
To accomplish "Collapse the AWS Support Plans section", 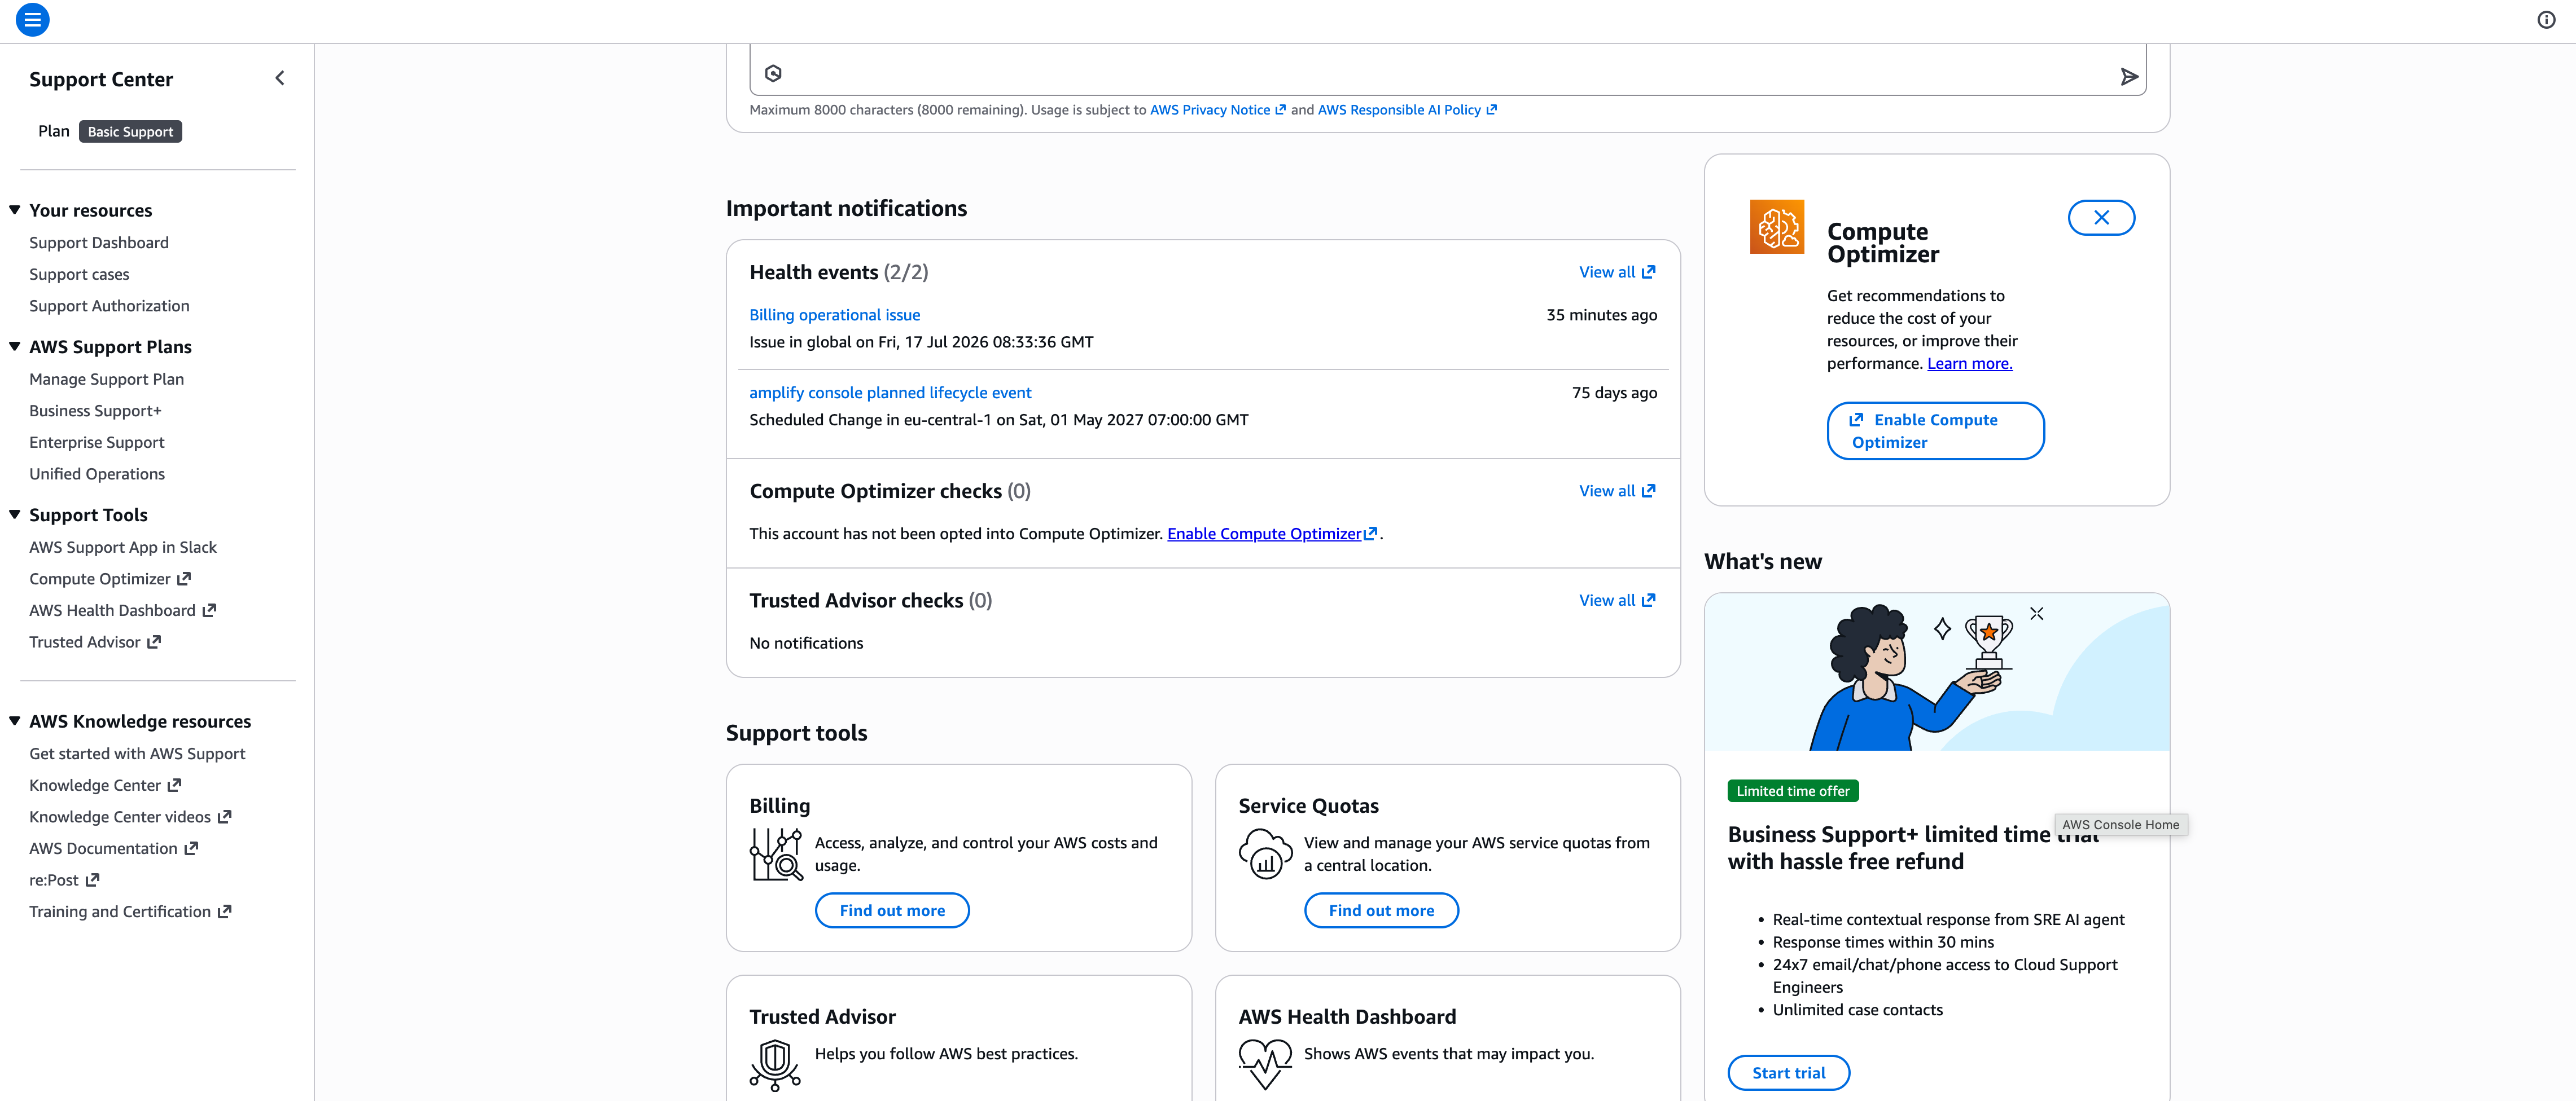I will pos(15,347).
